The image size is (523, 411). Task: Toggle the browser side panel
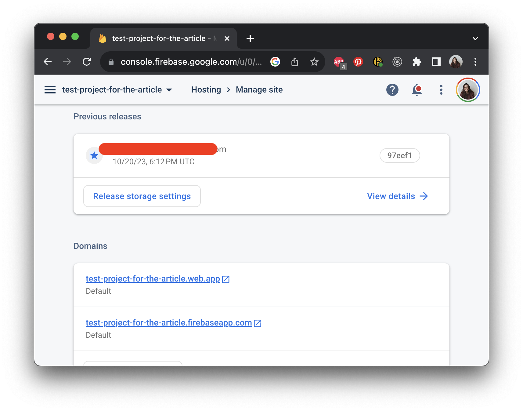pos(436,62)
